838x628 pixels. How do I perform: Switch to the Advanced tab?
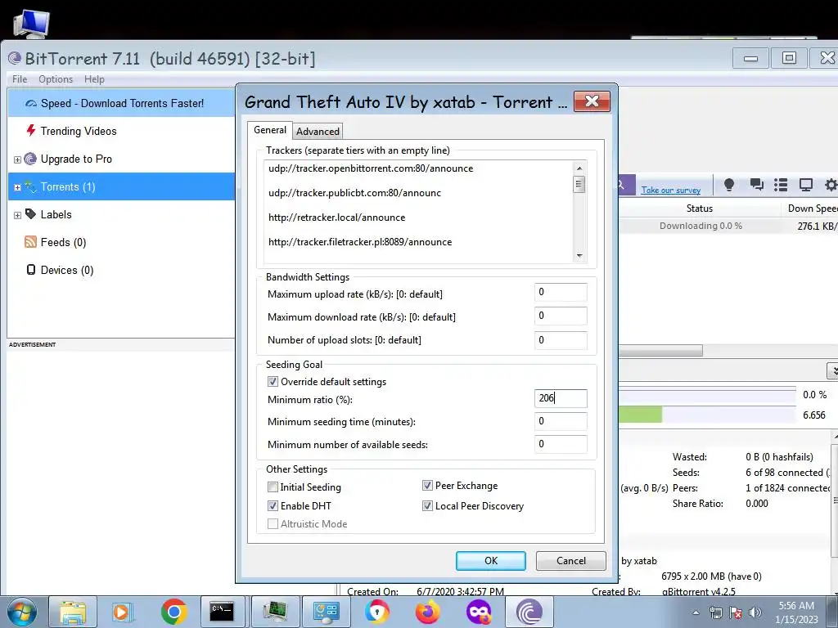point(318,132)
